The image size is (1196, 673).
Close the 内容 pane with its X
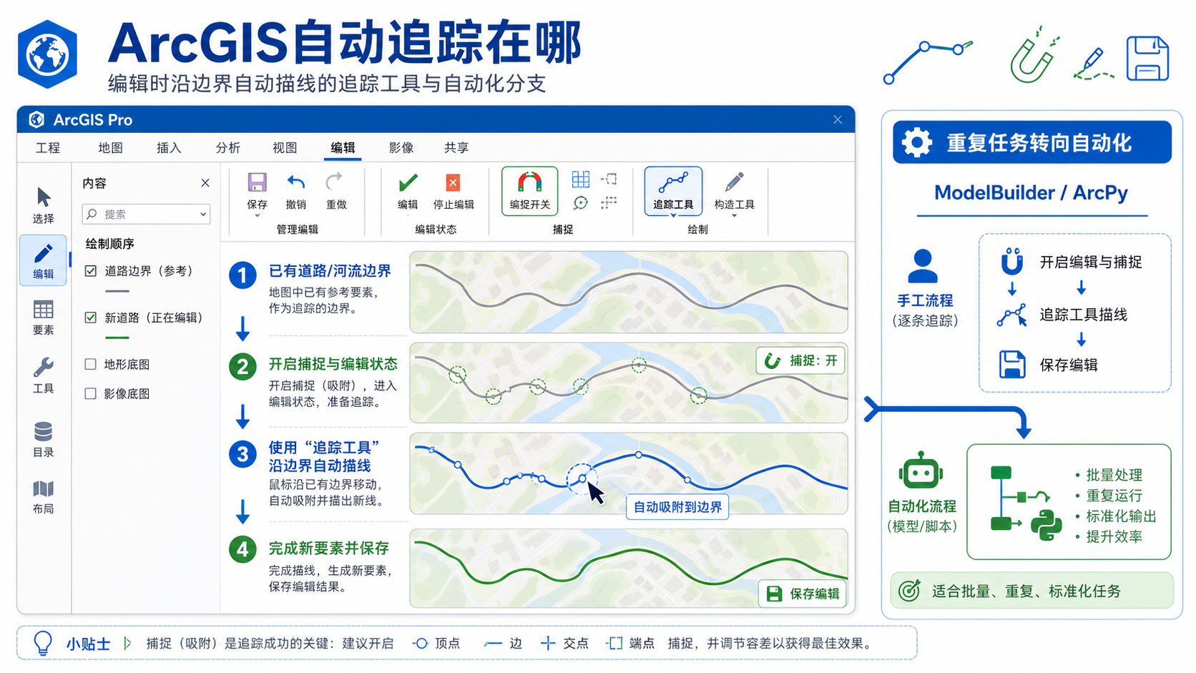[205, 183]
